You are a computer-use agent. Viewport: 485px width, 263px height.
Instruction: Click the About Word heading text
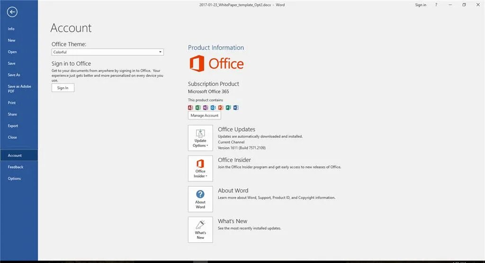click(x=233, y=190)
